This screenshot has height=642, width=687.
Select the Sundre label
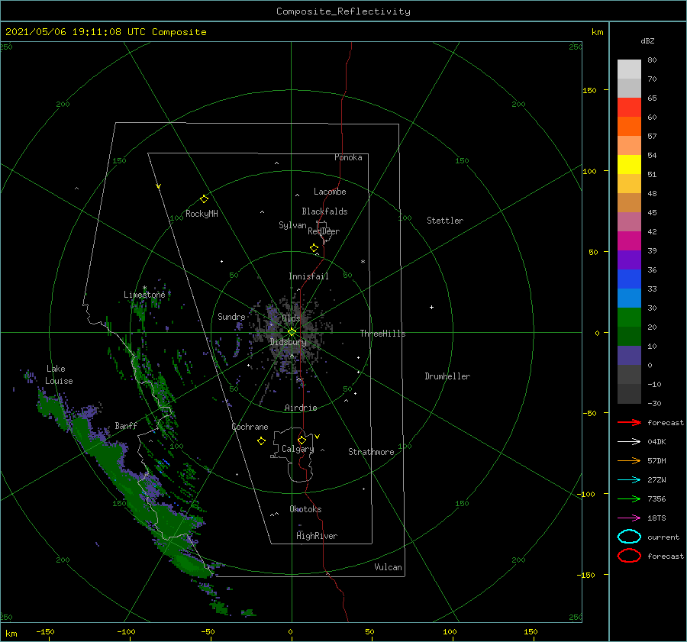(x=231, y=316)
